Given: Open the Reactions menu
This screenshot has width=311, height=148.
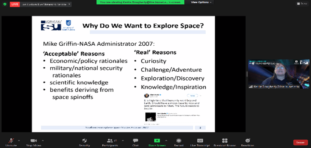Looking at the screenshot, I should point(248,141).
